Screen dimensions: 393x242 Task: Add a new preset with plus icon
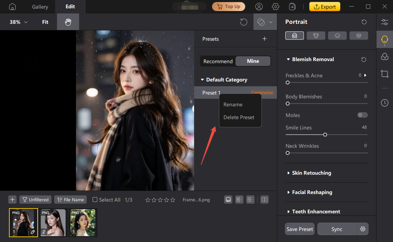(265, 39)
